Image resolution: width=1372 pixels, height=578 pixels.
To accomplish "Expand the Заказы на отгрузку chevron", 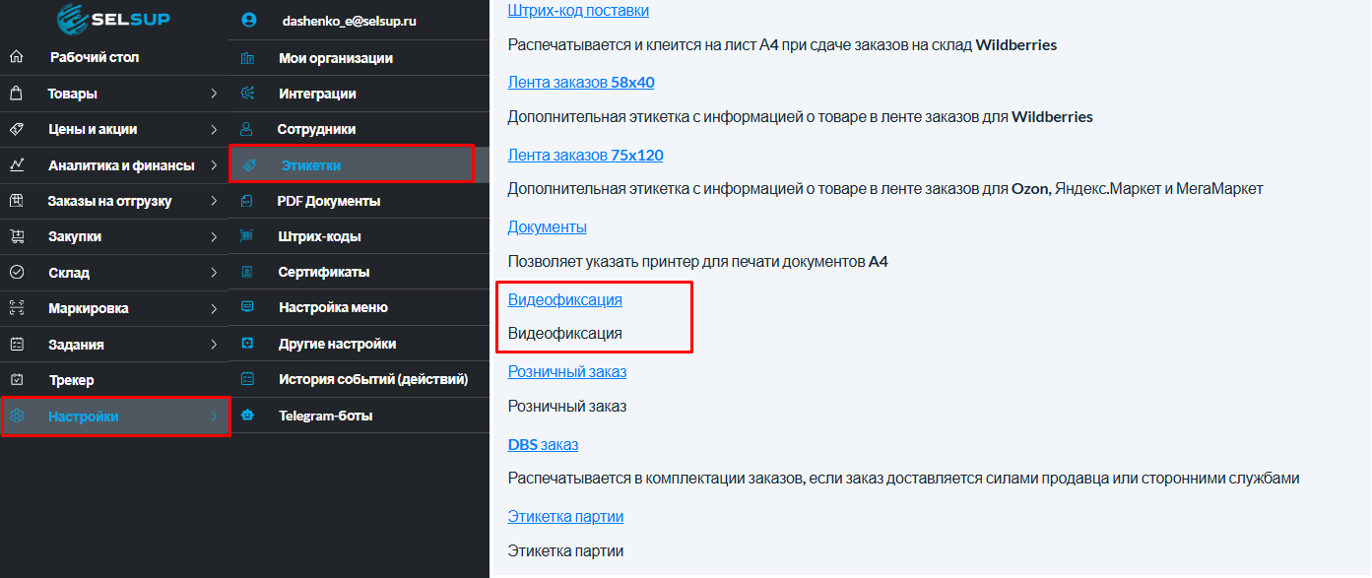I will (214, 201).
